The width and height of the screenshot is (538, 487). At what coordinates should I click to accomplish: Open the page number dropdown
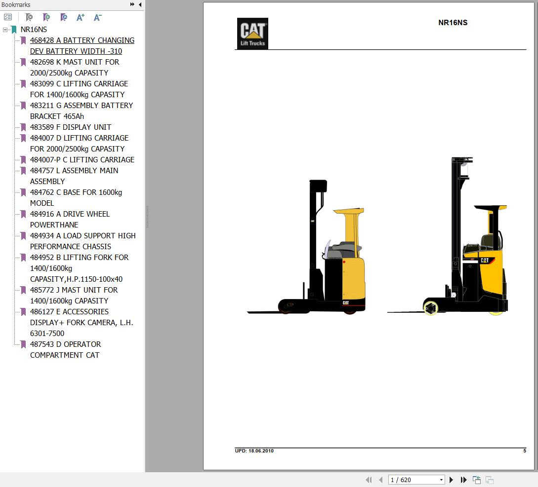pos(442,479)
